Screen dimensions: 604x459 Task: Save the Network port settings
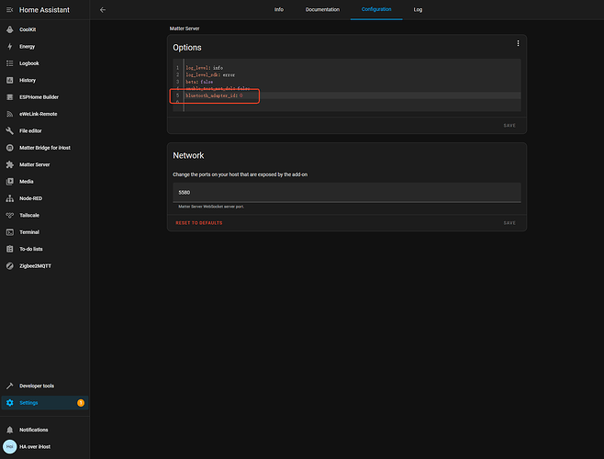(509, 223)
